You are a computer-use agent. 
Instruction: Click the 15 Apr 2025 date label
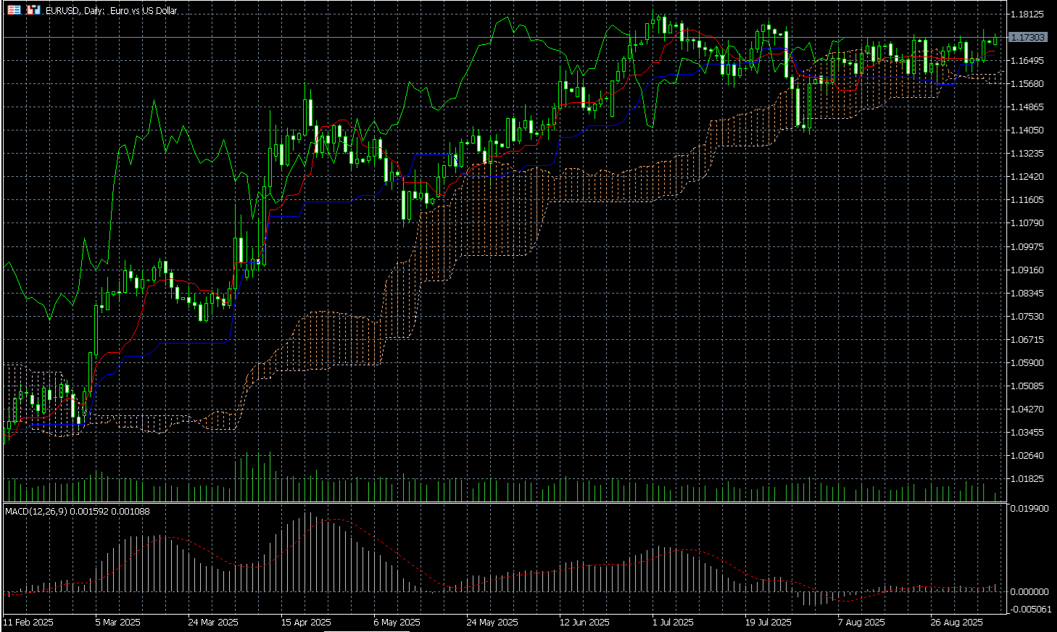coord(306,623)
